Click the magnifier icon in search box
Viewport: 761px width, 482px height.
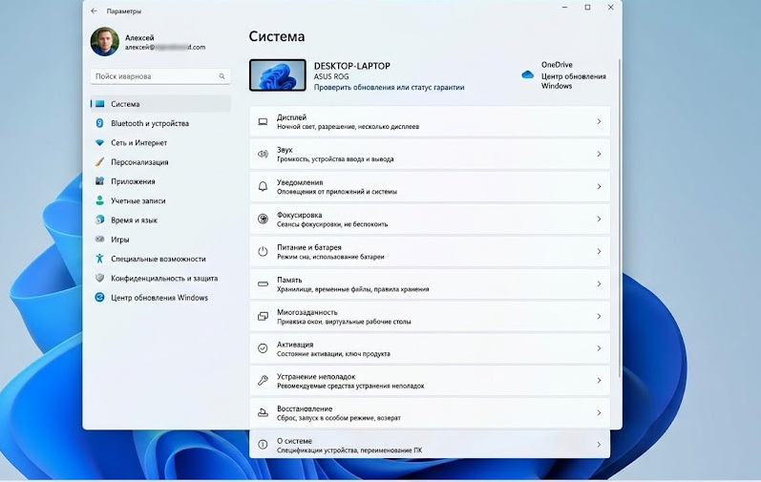(x=222, y=76)
